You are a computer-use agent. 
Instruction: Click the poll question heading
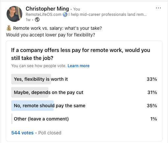coord(81,54)
